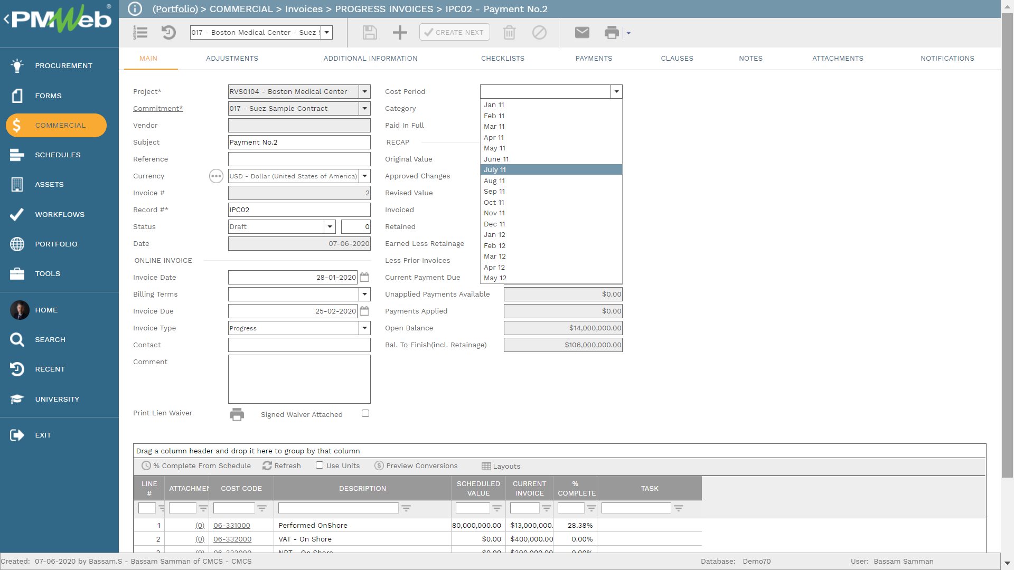
Task: Open currency ellipsis options button
Action: tap(216, 176)
